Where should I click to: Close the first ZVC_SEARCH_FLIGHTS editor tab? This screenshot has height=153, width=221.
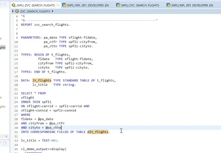[x=58, y=5]
